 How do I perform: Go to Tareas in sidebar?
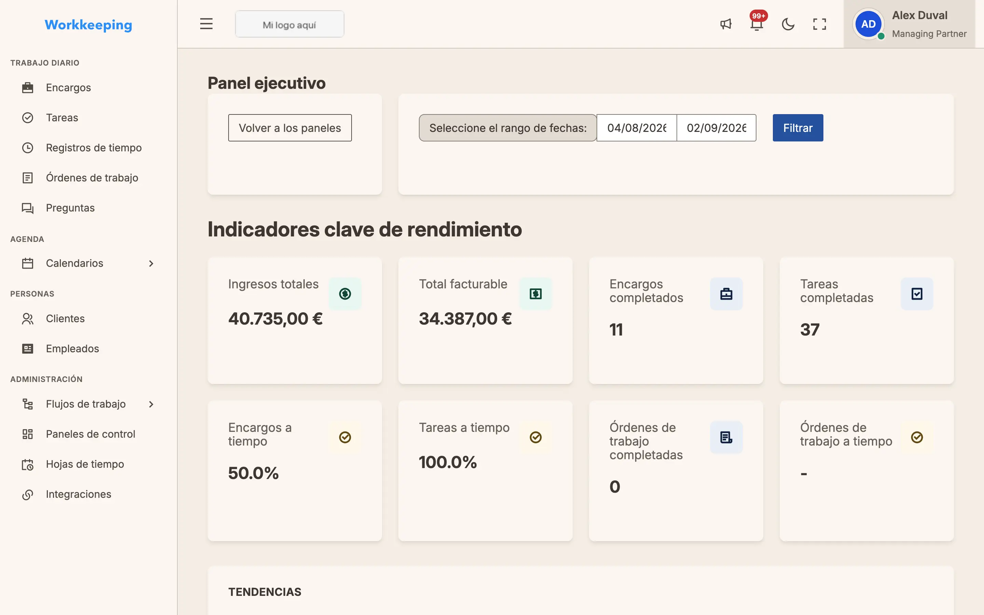coord(88,118)
